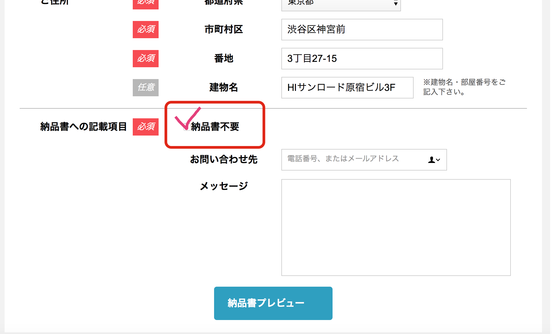This screenshot has width=552, height=334.
Task: Click the 番地 field label
Action: pyautogui.click(x=223, y=58)
